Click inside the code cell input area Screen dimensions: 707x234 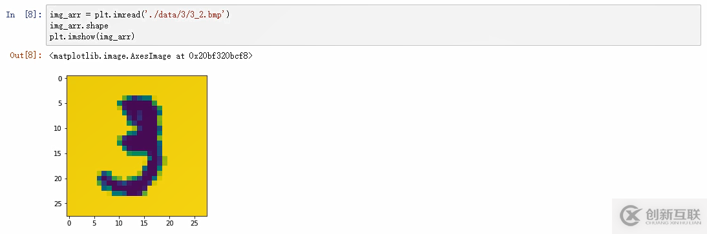coord(373,26)
